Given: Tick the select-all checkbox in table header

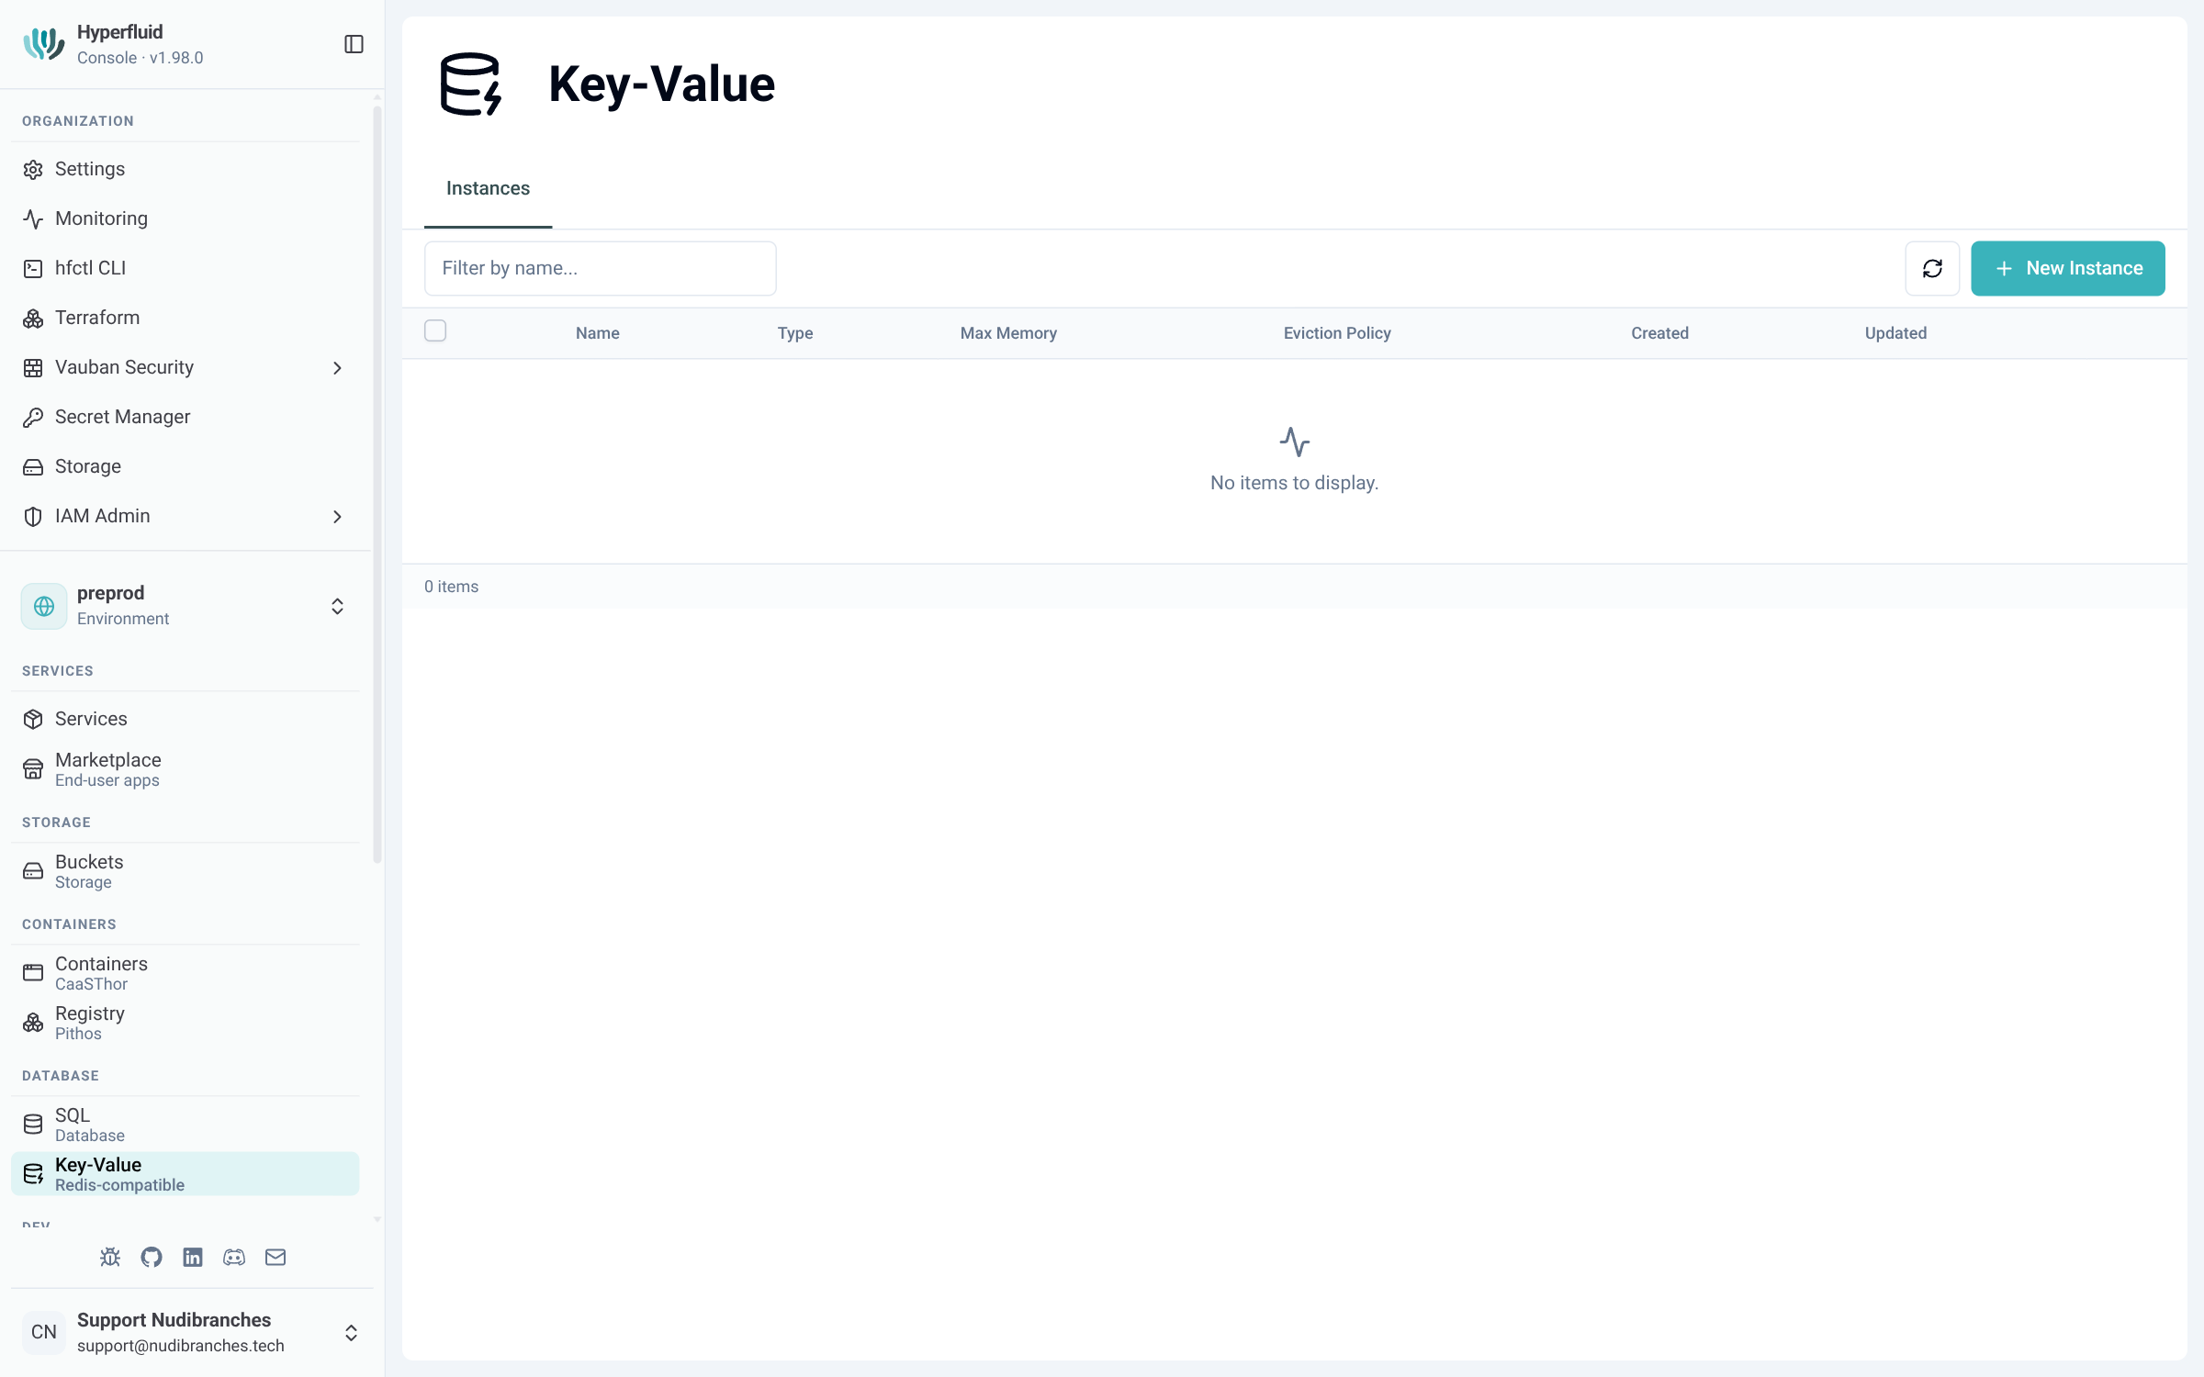Looking at the screenshot, I should (x=435, y=330).
